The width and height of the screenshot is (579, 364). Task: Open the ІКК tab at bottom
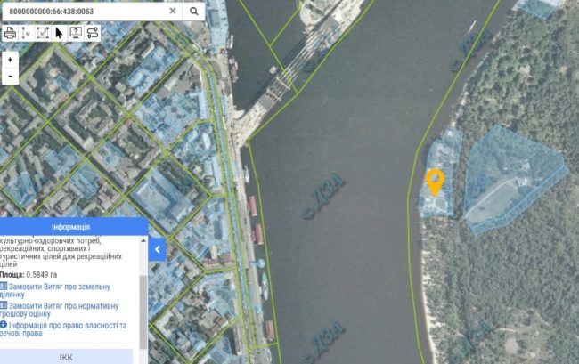[66, 357]
